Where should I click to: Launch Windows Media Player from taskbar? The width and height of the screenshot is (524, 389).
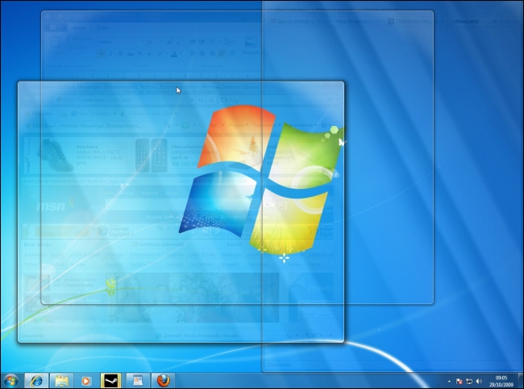85,380
